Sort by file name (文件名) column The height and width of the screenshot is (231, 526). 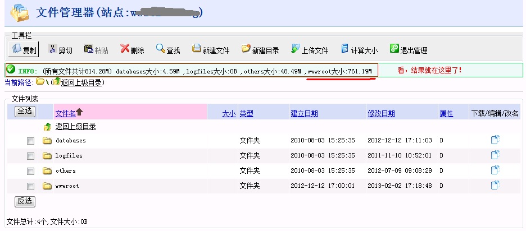coord(65,113)
